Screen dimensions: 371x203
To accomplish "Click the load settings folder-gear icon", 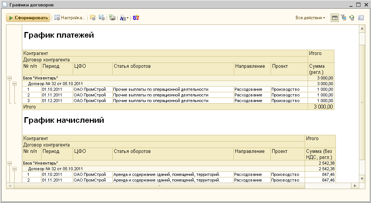I will (93, 18).
